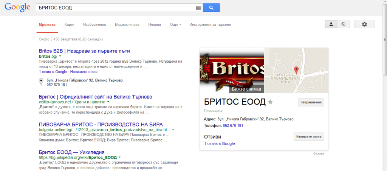Click phone number 062 670 181 in panel
Image resolution: width=387 pixels, height=171 pixels.
[233, 125]
